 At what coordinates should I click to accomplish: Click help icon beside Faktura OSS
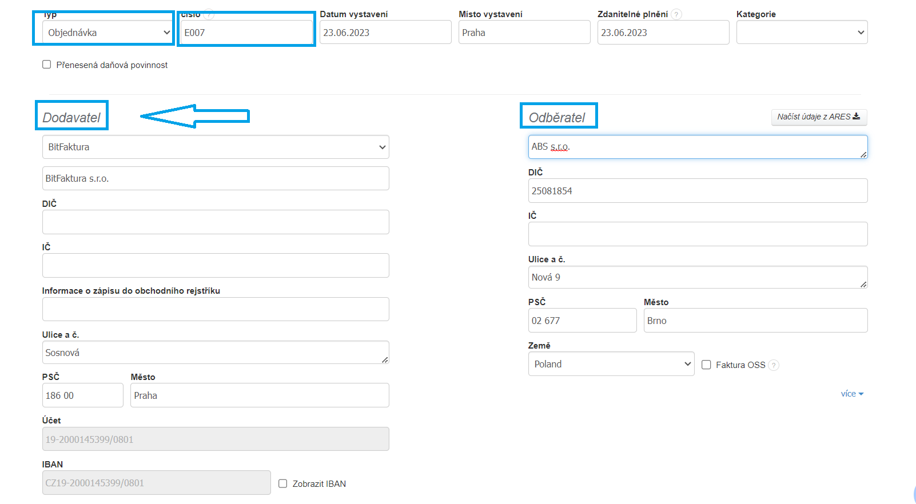coord(774,365)
